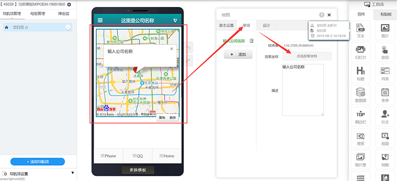Image resolution: width=397 pixels, height=181 pixels.
Task: Open the hamburger menu in phone preview
Action: point(100,20)
